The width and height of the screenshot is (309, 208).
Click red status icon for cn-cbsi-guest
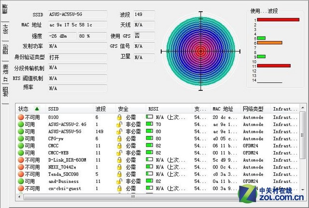pyautogui.click(x=21, y=188)
